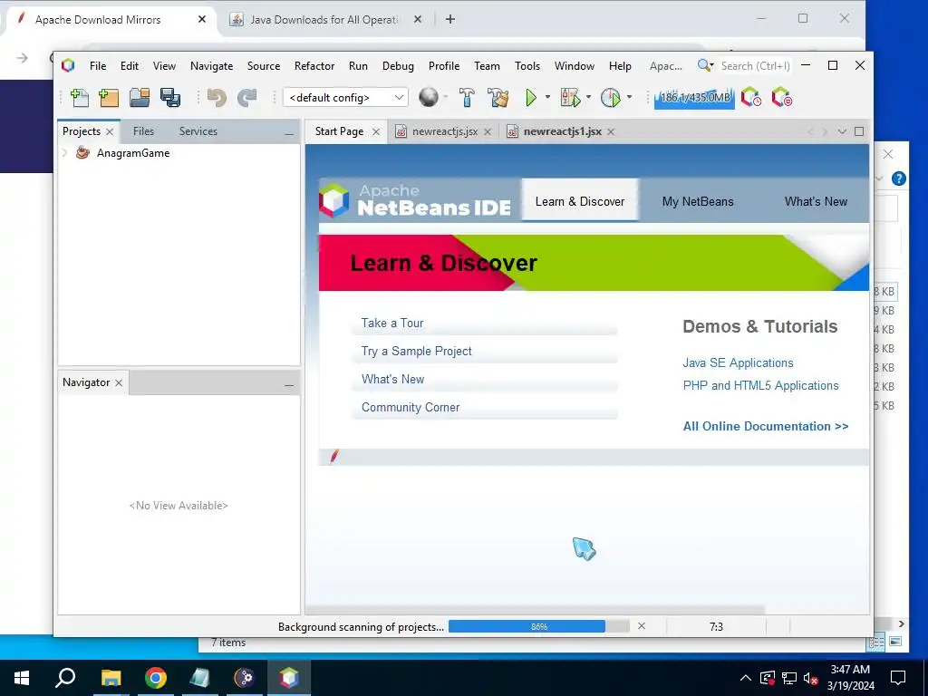This screenshot has height=696, width=928.
Task: Open a new tab in Chrome
Action: coord(450,20)
